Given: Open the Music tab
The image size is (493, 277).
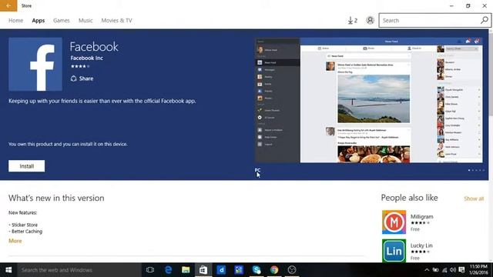Looking at the screenshot, I should 86,21.
